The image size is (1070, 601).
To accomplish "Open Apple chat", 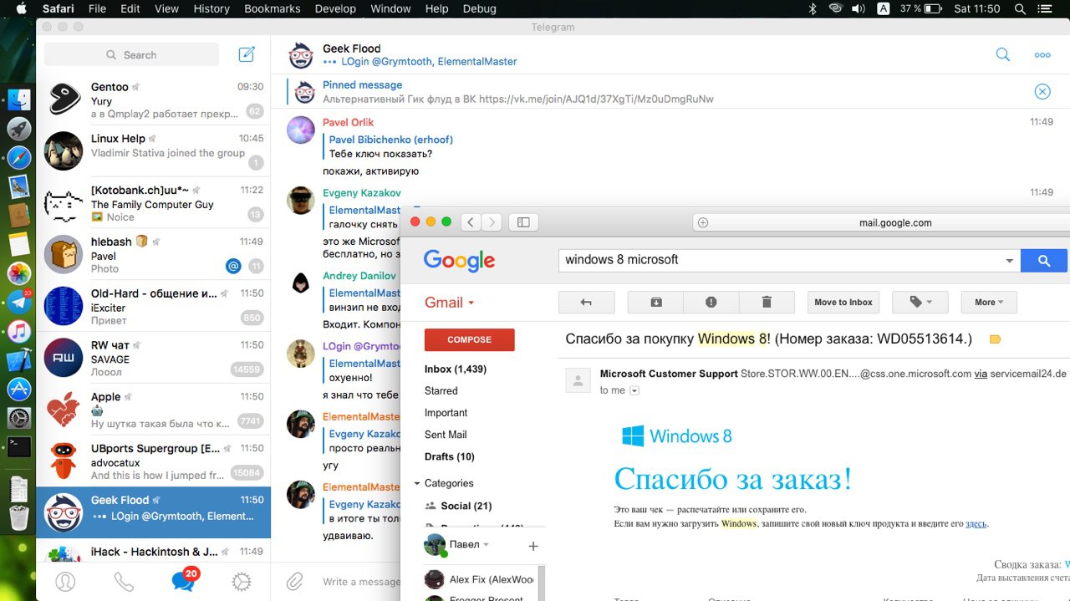I will [x=154, y=410].
